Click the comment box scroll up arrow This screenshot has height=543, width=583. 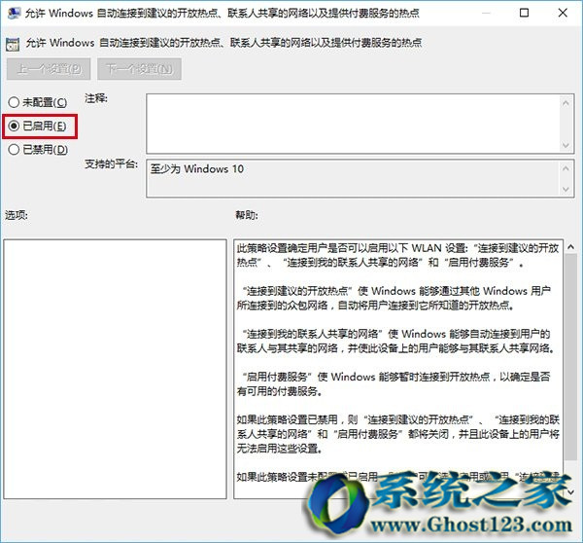(566, 103)
